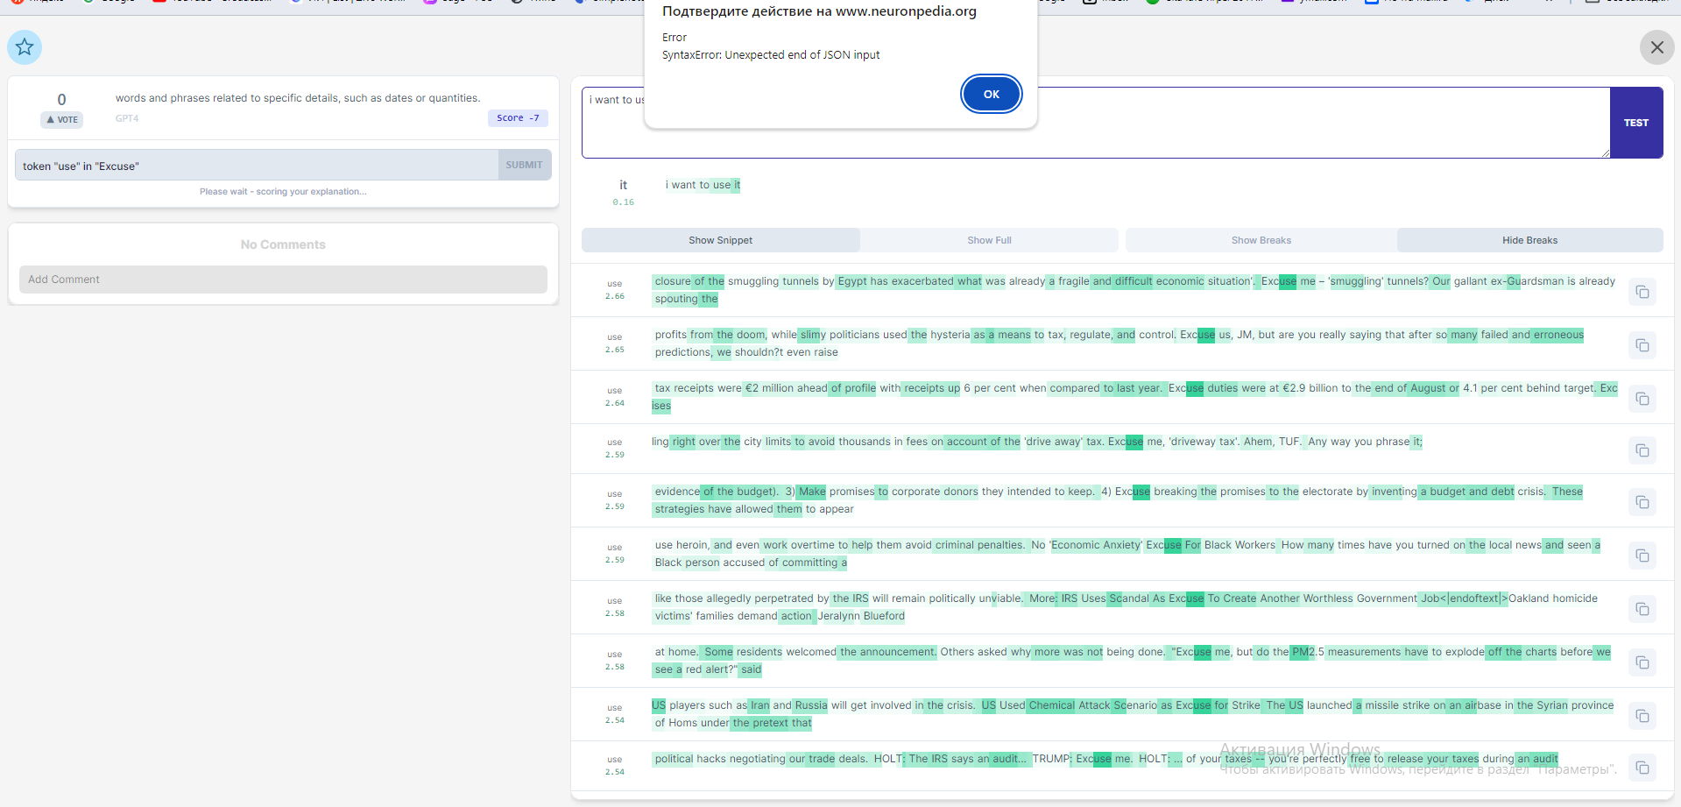This screenshot has width=1681, height=807.
Task: Click the 'i want to use it' test result
Action: pos(703,185)
